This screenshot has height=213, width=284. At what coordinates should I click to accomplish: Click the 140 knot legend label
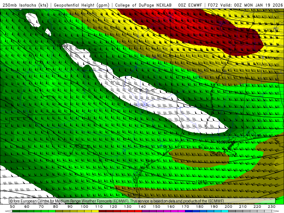click(142, 207)
